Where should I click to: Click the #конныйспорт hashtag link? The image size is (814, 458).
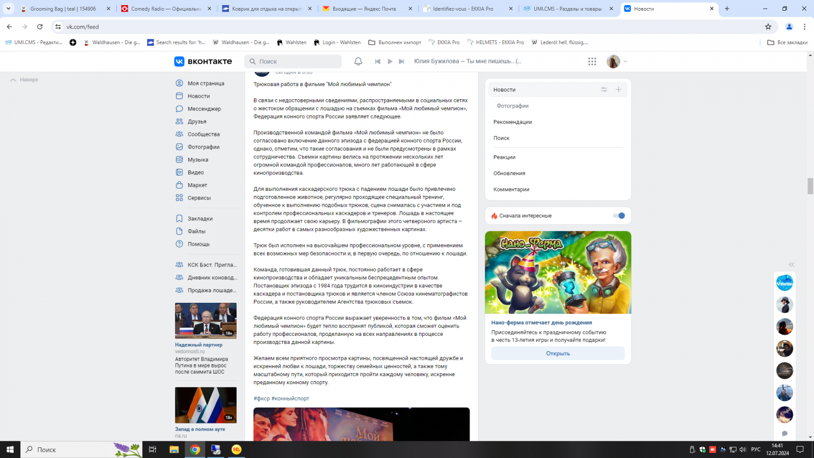point(290,398)
